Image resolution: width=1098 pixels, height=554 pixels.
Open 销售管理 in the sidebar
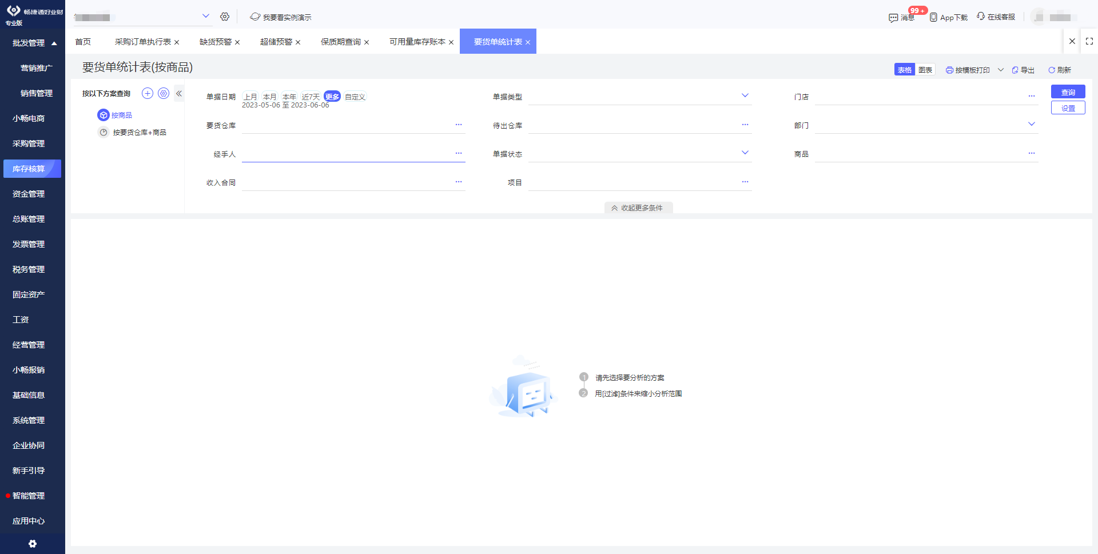click(x=37, y=93)
